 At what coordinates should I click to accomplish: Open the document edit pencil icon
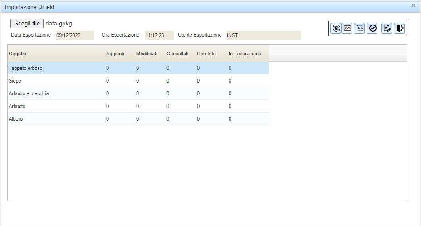click(x=387, y=28)
